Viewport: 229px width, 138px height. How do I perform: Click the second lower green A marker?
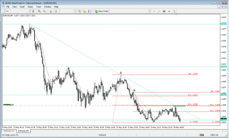[x=134, y=90]
